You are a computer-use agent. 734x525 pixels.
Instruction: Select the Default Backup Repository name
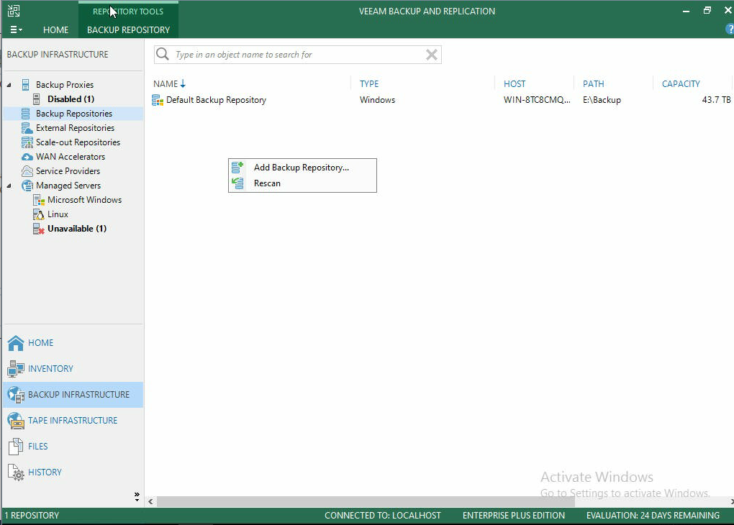[x=216, y=100]
